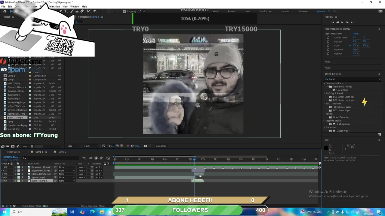Open the (Half) resolution dropdown
Screen dimensions: 385x216
point(91,146)
